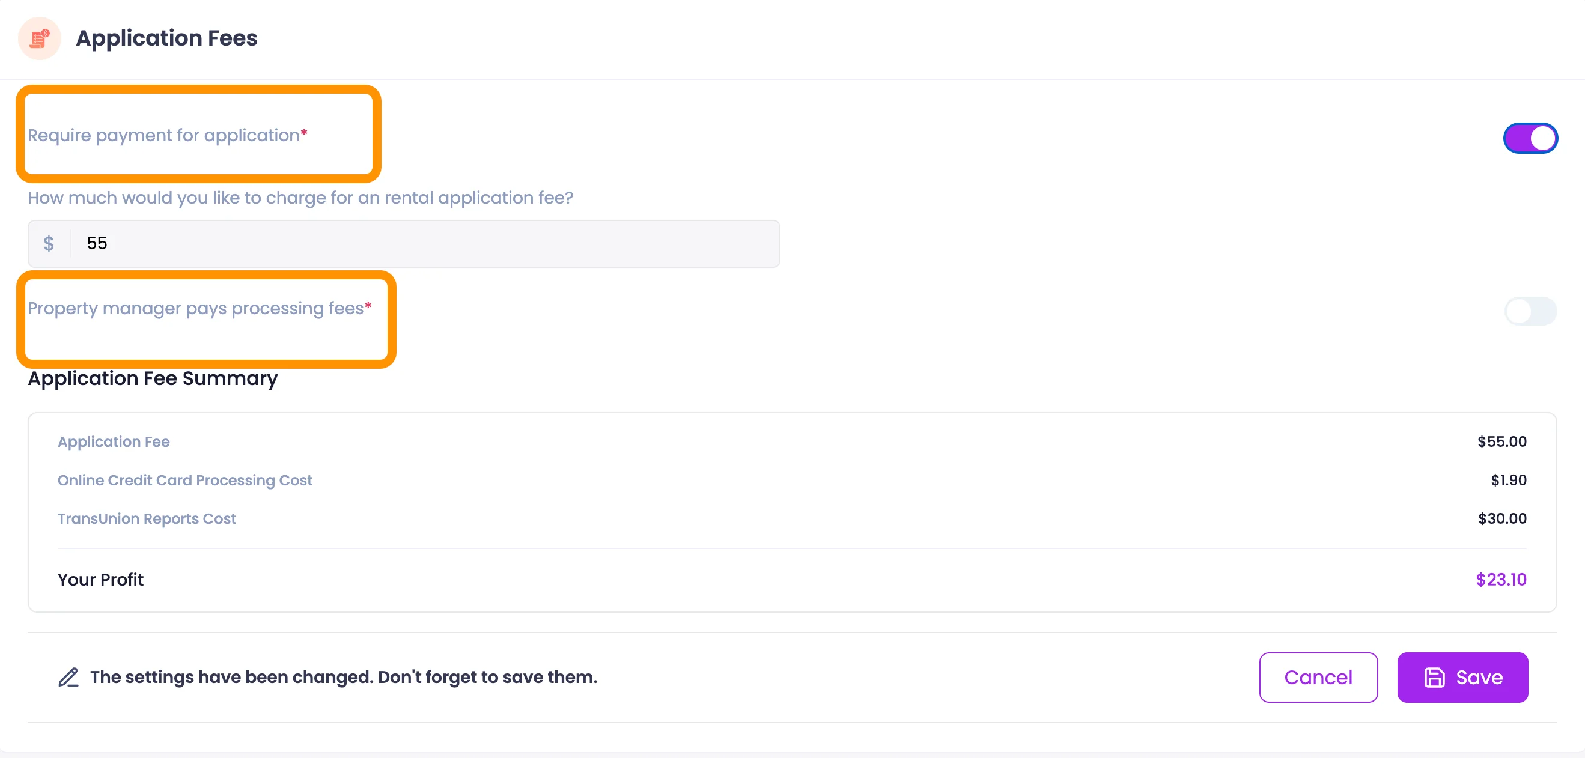
Task: Click the rental application fee question text
Action: pyautogui.click(x=300, y=198)
